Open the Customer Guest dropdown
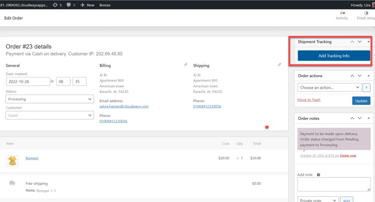Viewport: 375px width, 202px height. click(x=50, y=115)
